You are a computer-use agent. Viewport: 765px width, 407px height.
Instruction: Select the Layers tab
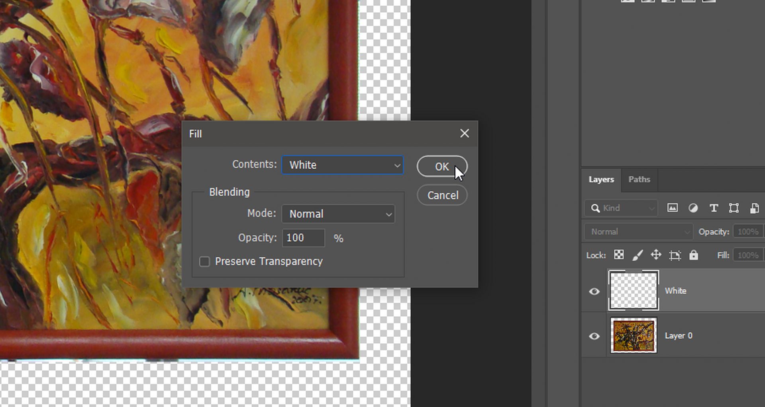tap(601, 179)
